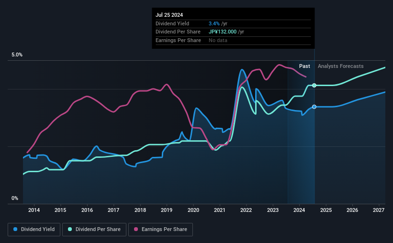Toggle the Dividend Yield legend button
Image resolution: width=393 pixels, height=243 pixels.
point(34,230)
